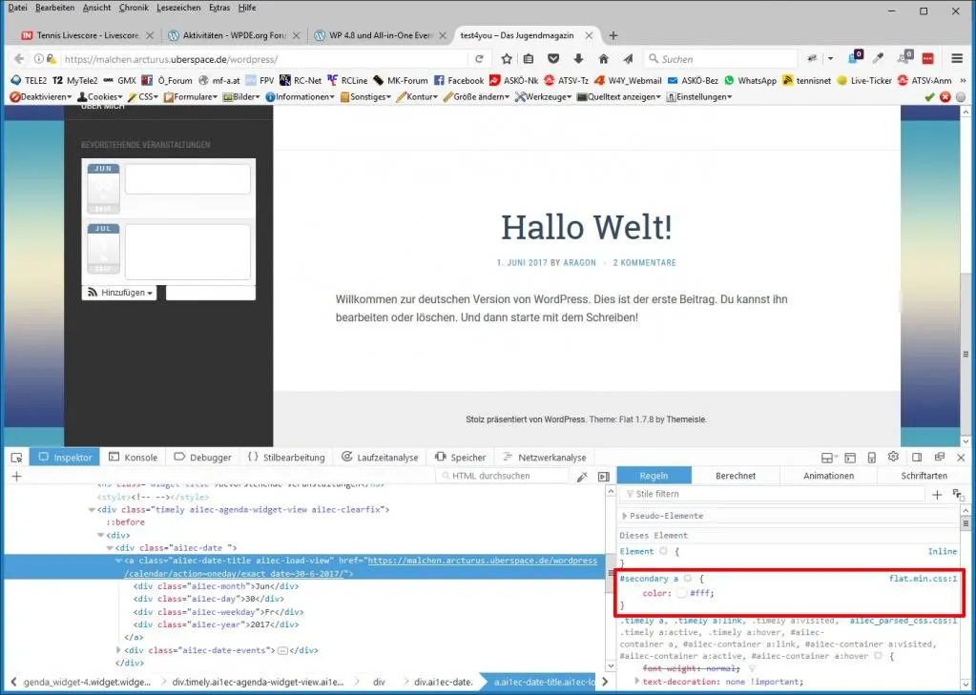The width and height of the screenshot is (976, 695).
Task: Click the eyedropper icon in the browser toolbar
Action: point(879,58)
